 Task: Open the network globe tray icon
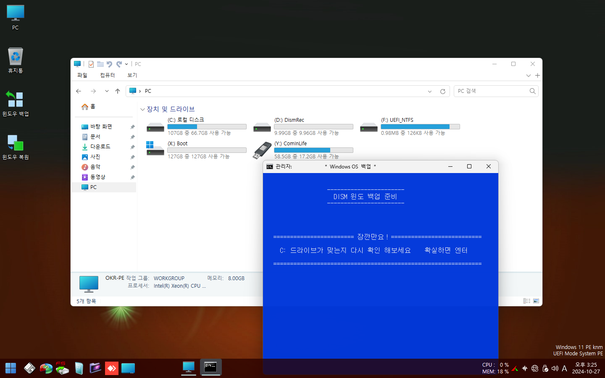[x=535, y=368]
